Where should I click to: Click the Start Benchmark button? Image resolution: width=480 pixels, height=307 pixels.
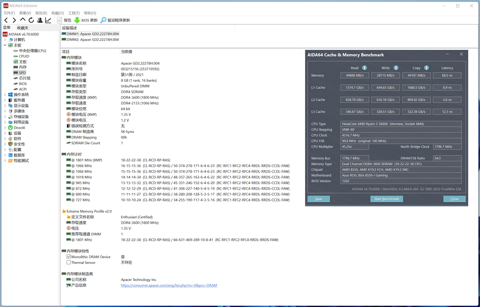click(x=386, y=199)
